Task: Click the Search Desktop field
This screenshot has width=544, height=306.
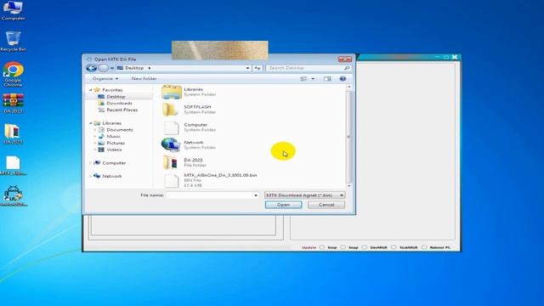Action: [308, 68]
